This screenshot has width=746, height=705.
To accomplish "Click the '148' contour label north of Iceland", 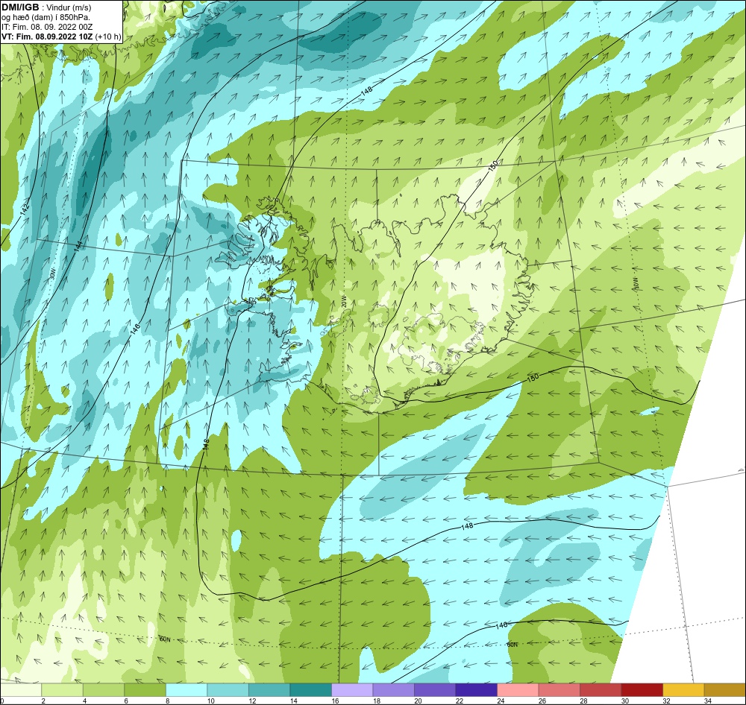I will (366, 92).
